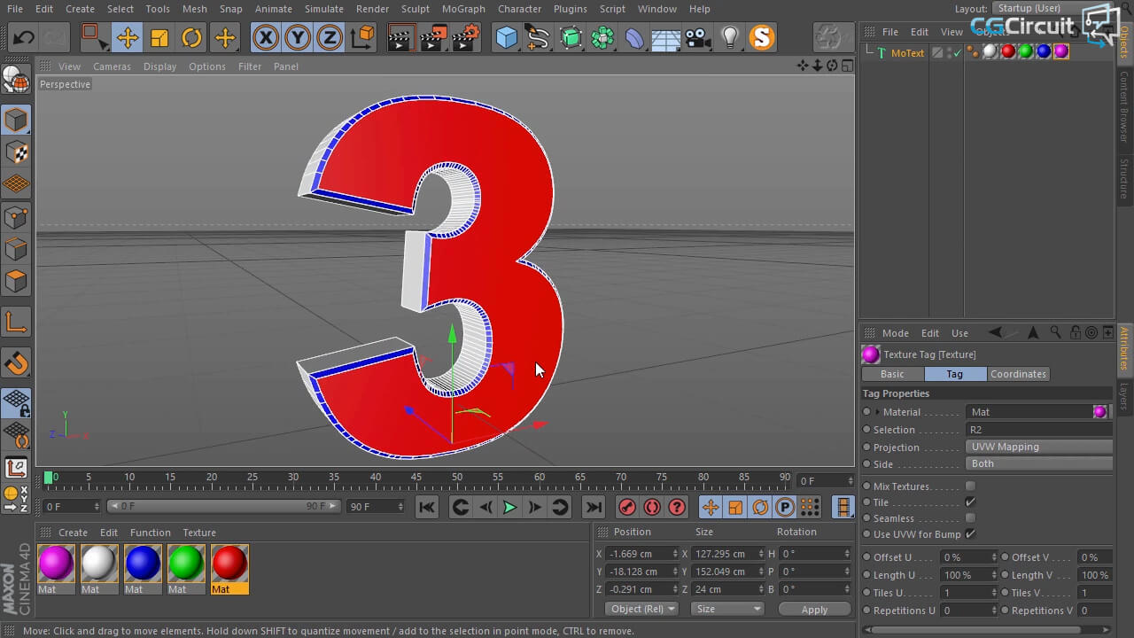Open the Projection dropdown showing UVW Mapping
The height and width of the screenshot is (638, 1134).
[x=1038, y=447]
